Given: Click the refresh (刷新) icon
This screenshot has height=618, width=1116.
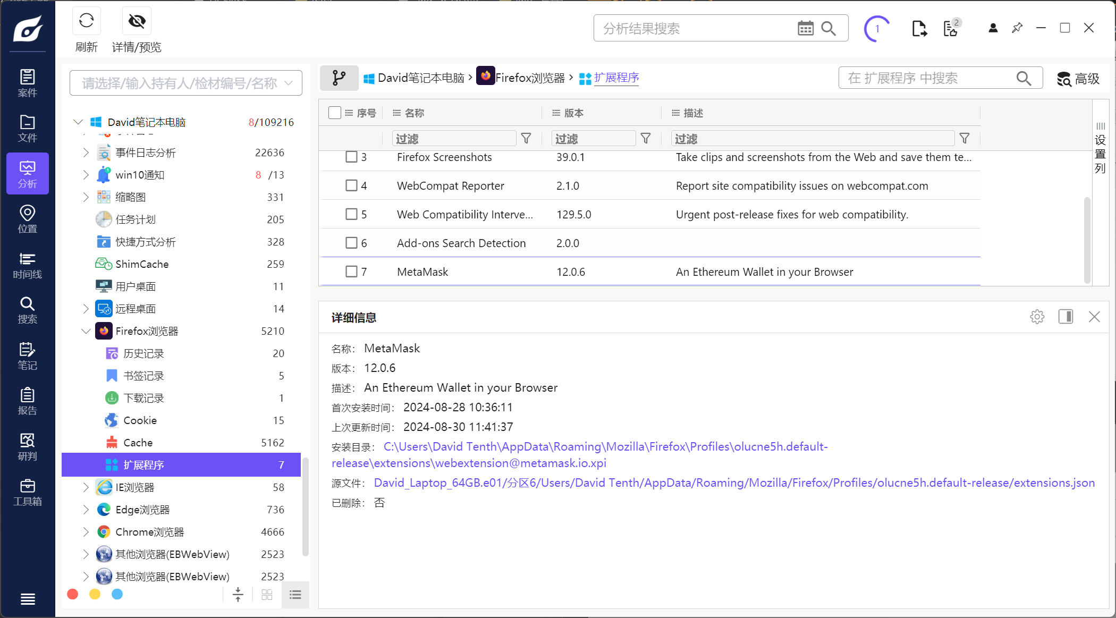Looking at the screenshot, I should (x=86, y=21).
